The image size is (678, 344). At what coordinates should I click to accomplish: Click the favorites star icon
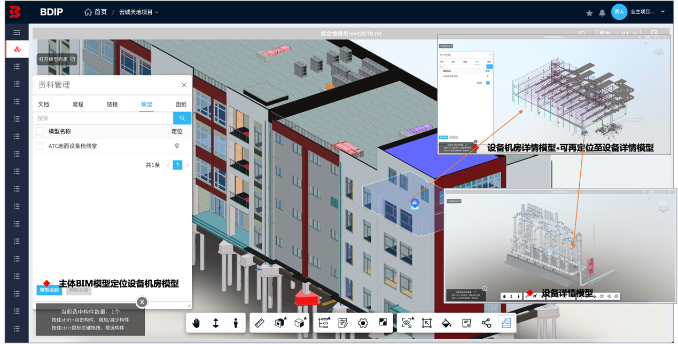pos(589,13)
